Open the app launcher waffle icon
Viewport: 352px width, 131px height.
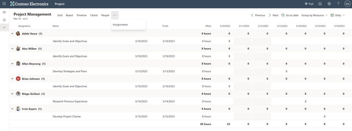pyautogui.click(x=4, y=4)
